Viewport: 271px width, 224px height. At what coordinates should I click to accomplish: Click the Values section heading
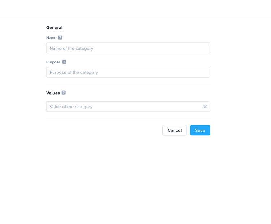53,93
